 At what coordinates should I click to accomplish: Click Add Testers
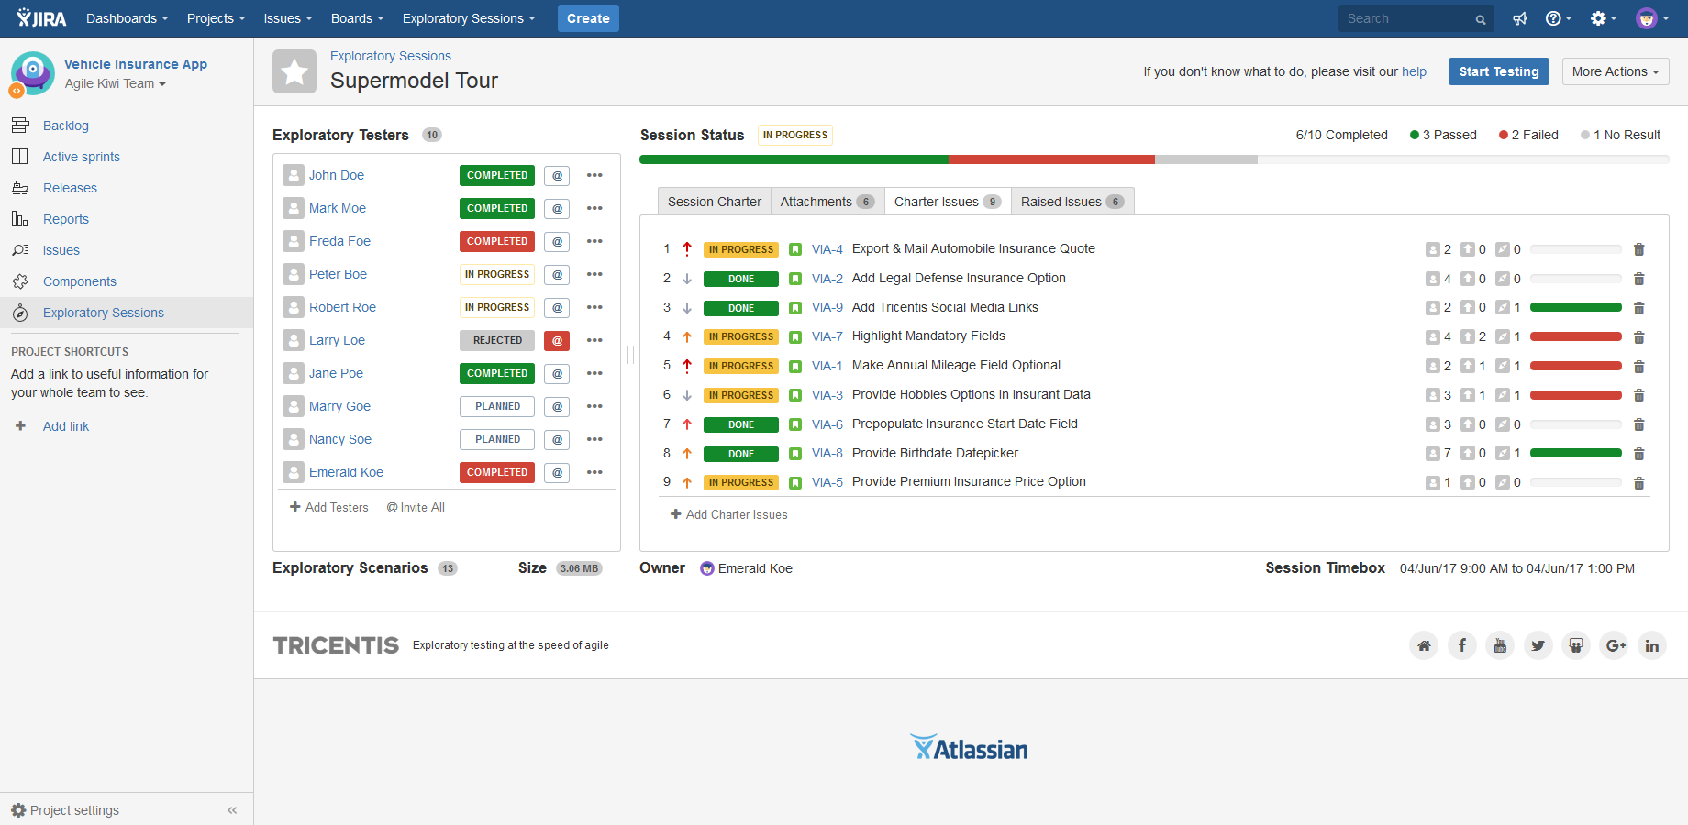point(329,507)
